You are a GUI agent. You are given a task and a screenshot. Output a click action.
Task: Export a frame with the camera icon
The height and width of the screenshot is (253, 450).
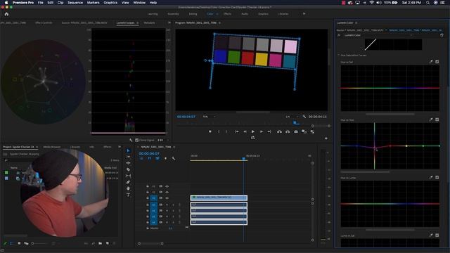tap(296, 131)
